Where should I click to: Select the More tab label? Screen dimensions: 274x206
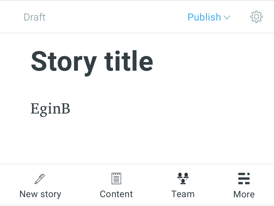coord(244,194)
